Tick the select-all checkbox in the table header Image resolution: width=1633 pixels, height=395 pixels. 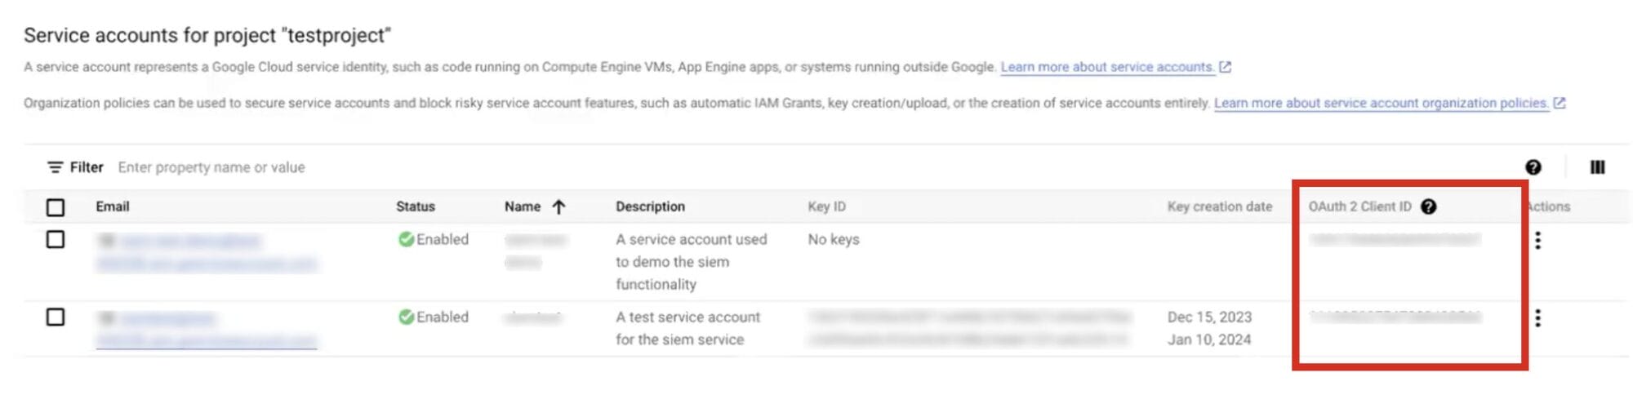56,207
